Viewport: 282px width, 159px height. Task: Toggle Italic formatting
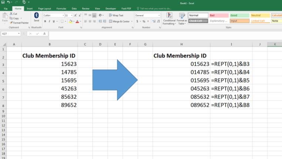pos(49,21)
